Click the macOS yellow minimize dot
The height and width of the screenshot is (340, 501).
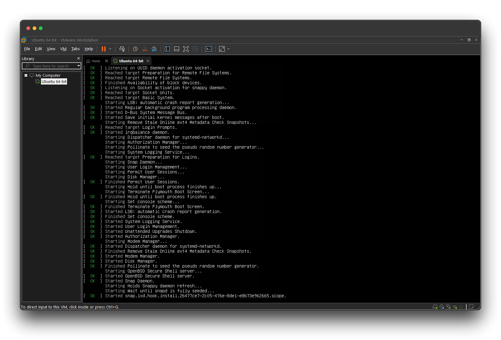tap(34, 28)
